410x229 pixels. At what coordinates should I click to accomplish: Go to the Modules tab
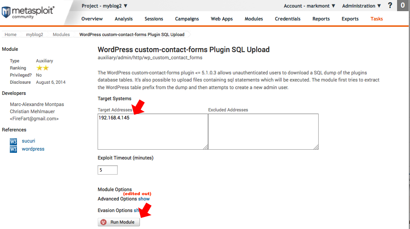click(x=254, y=19)
